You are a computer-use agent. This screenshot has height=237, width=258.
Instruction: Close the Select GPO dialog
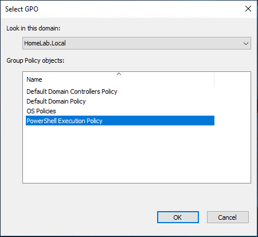(248, 9)
